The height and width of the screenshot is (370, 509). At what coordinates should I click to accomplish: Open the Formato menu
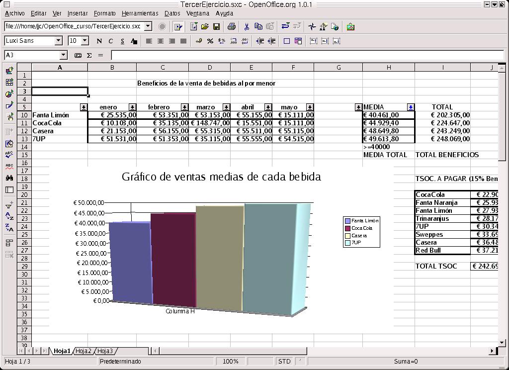point(104,13)
